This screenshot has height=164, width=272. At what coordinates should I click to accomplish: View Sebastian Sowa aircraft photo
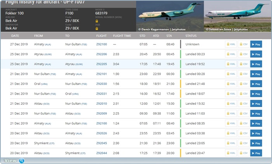pos(238,16)
